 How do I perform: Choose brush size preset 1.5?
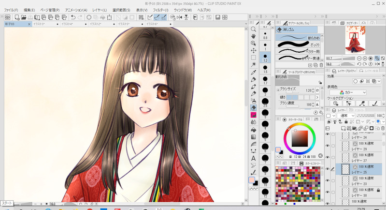point(265,69)
